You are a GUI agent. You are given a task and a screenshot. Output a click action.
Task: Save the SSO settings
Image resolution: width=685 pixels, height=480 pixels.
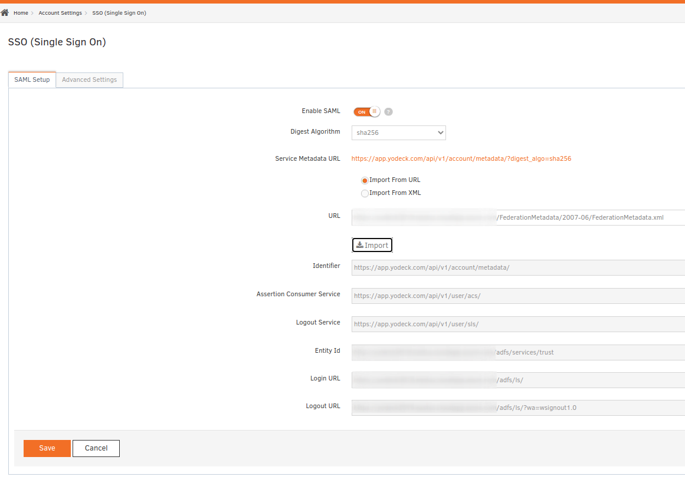(x=47, y=448)
